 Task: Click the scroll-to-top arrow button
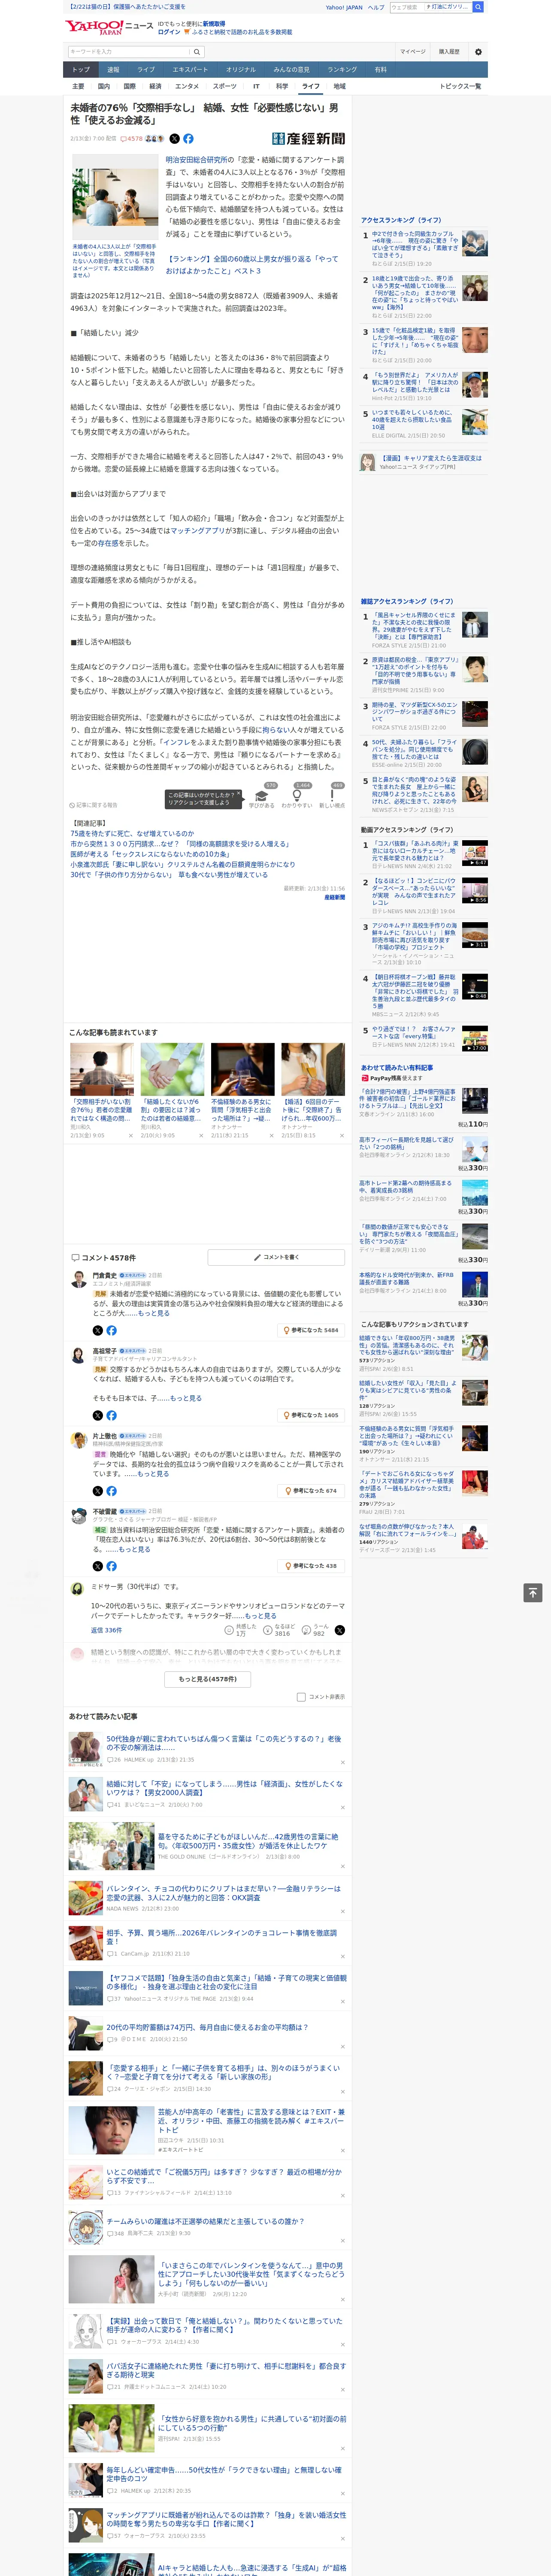point(533,1592)
